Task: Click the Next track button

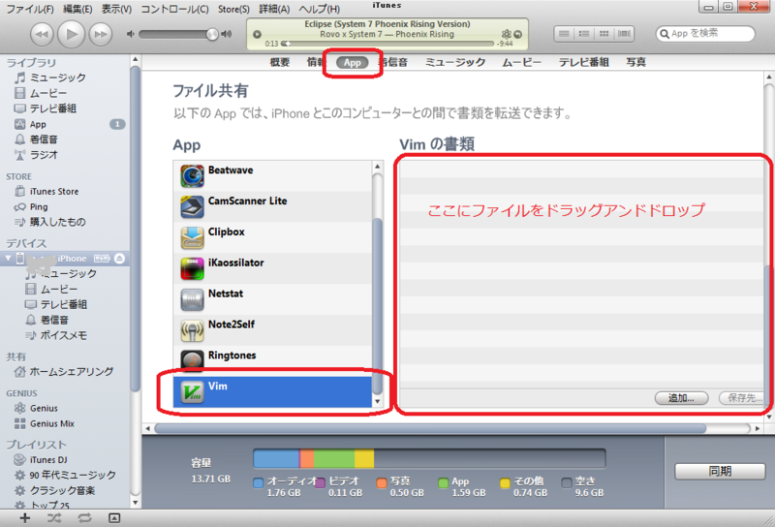Action: pos(101,34)
